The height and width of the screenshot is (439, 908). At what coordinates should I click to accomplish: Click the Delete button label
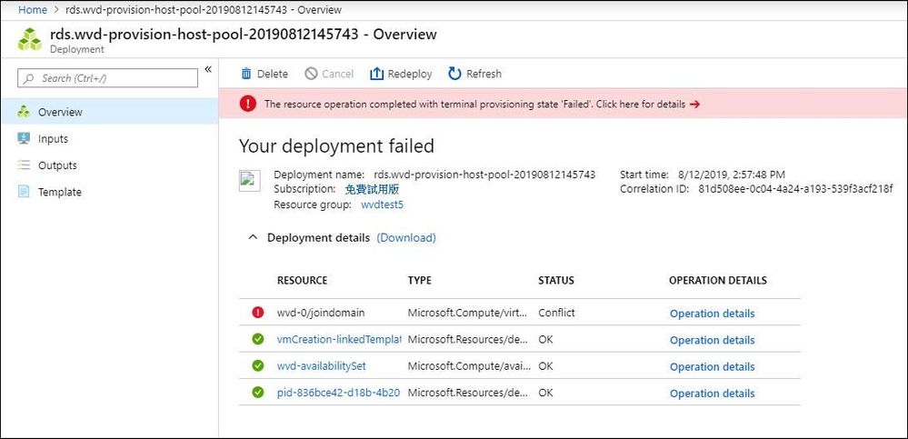[272, 74]
